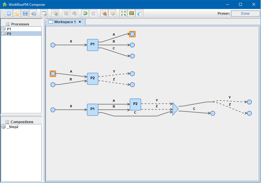Click the orange-highlighted output port of P1
The image size is (261, 183).
pos(132,34)
